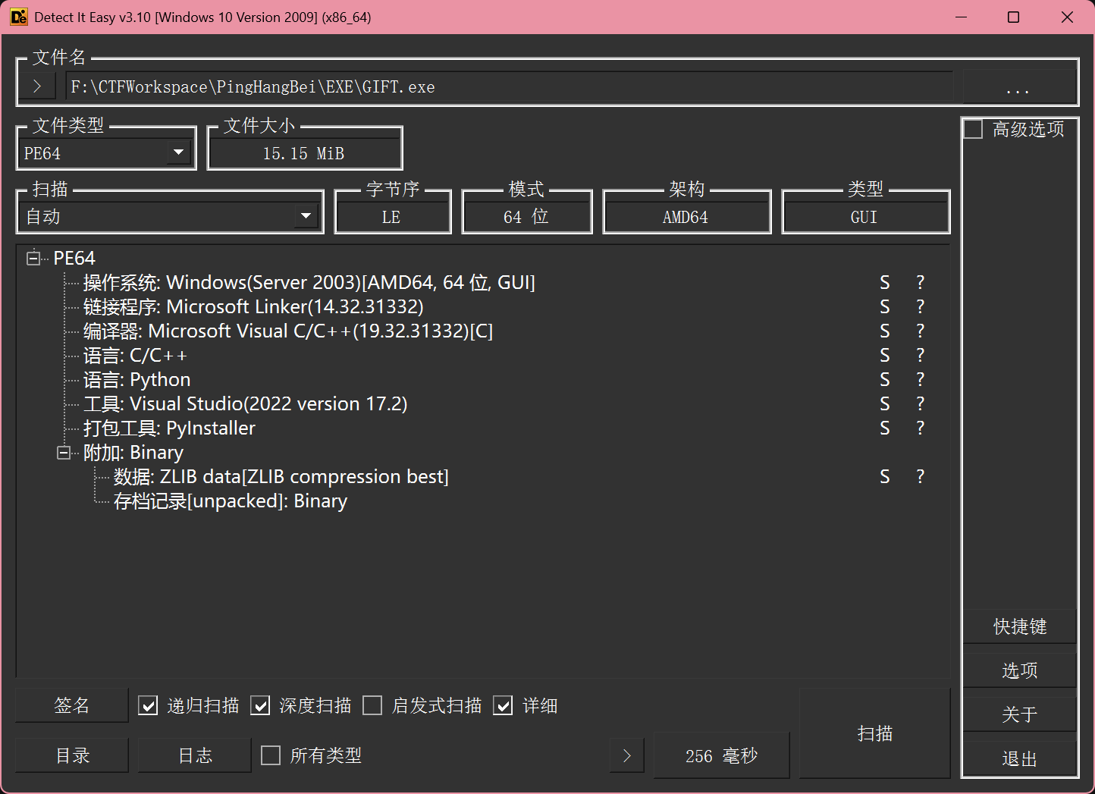This screenshot has width=1095, height=794.
Task: Select the 工具: Visual Studio(2022 version 17.2) row
Action: pos(245,403)
